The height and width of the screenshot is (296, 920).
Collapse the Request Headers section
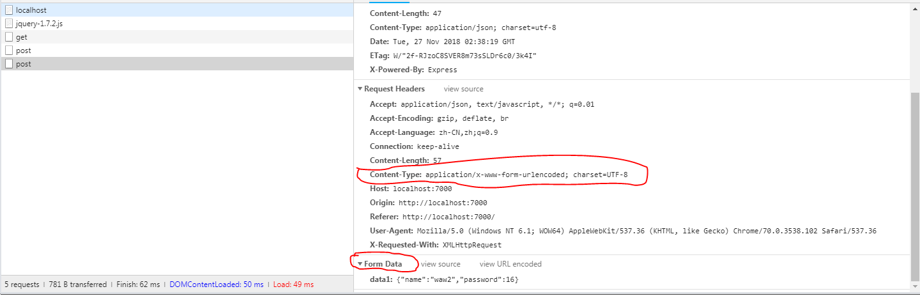pyautogui.click(x=360, y=90)
